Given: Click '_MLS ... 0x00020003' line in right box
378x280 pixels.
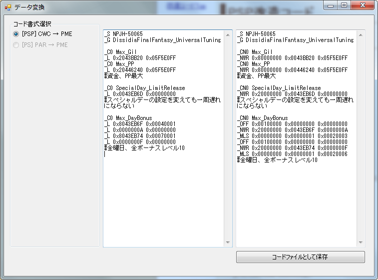Looking at the screenshot, I should click(x=293, y=136).
